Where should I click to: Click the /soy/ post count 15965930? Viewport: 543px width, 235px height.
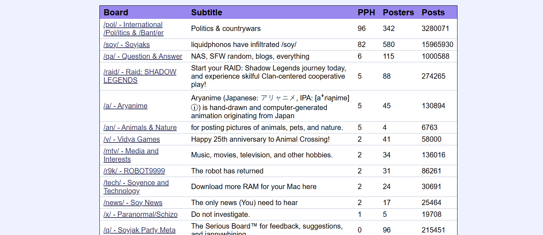437,45
